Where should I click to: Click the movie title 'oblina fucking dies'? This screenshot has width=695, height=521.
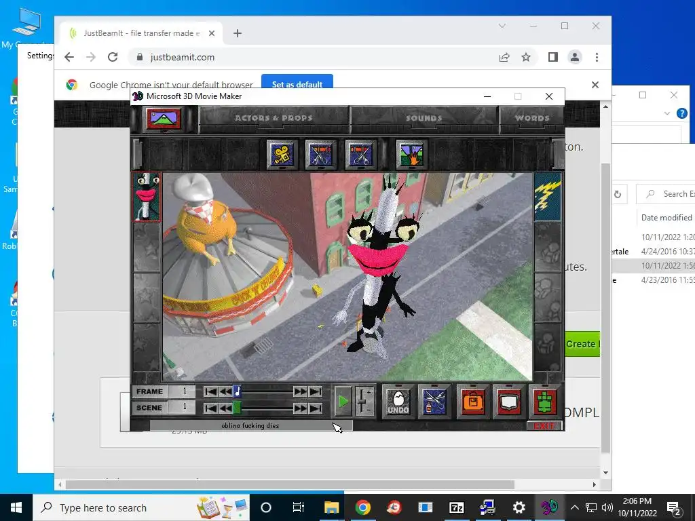tap(250, 426)
